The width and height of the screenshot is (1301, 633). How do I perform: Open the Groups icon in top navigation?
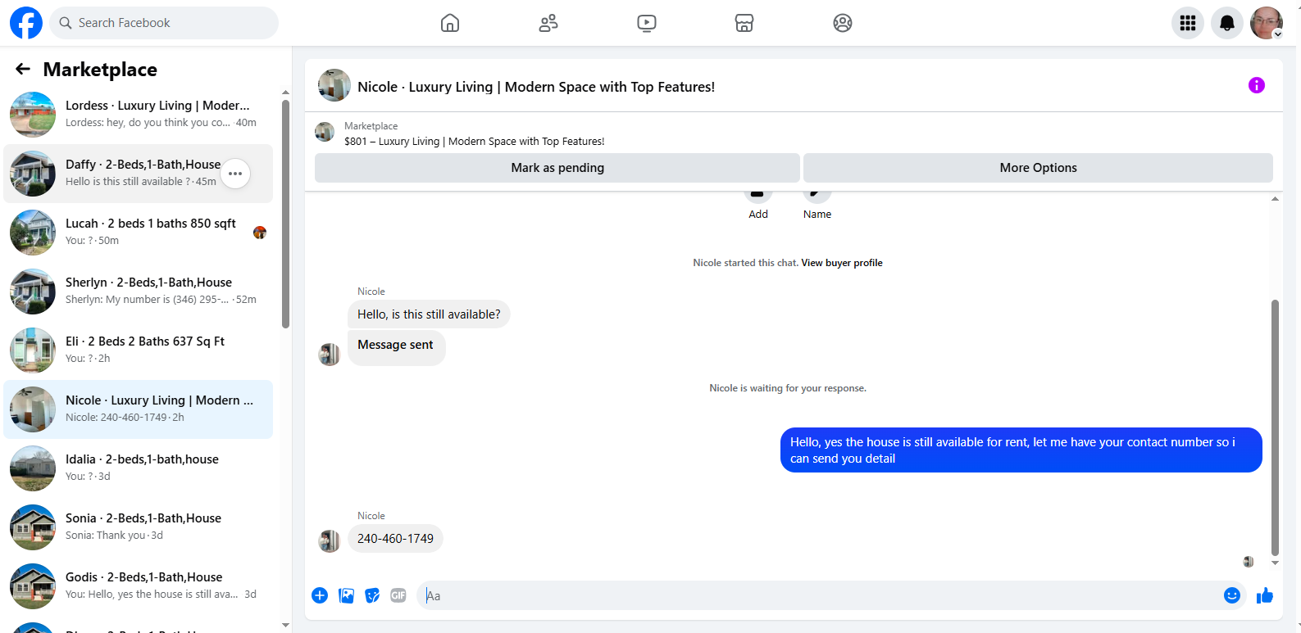pos(843,23)
